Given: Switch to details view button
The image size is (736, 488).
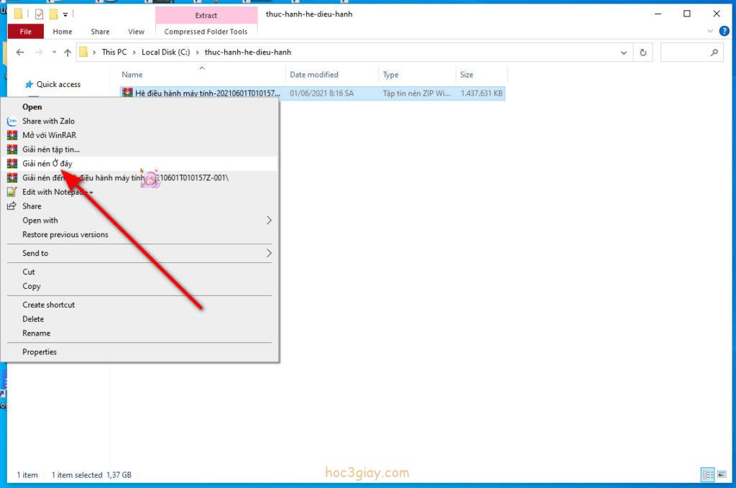Looking at the screenshot, I should coord(707,475).
